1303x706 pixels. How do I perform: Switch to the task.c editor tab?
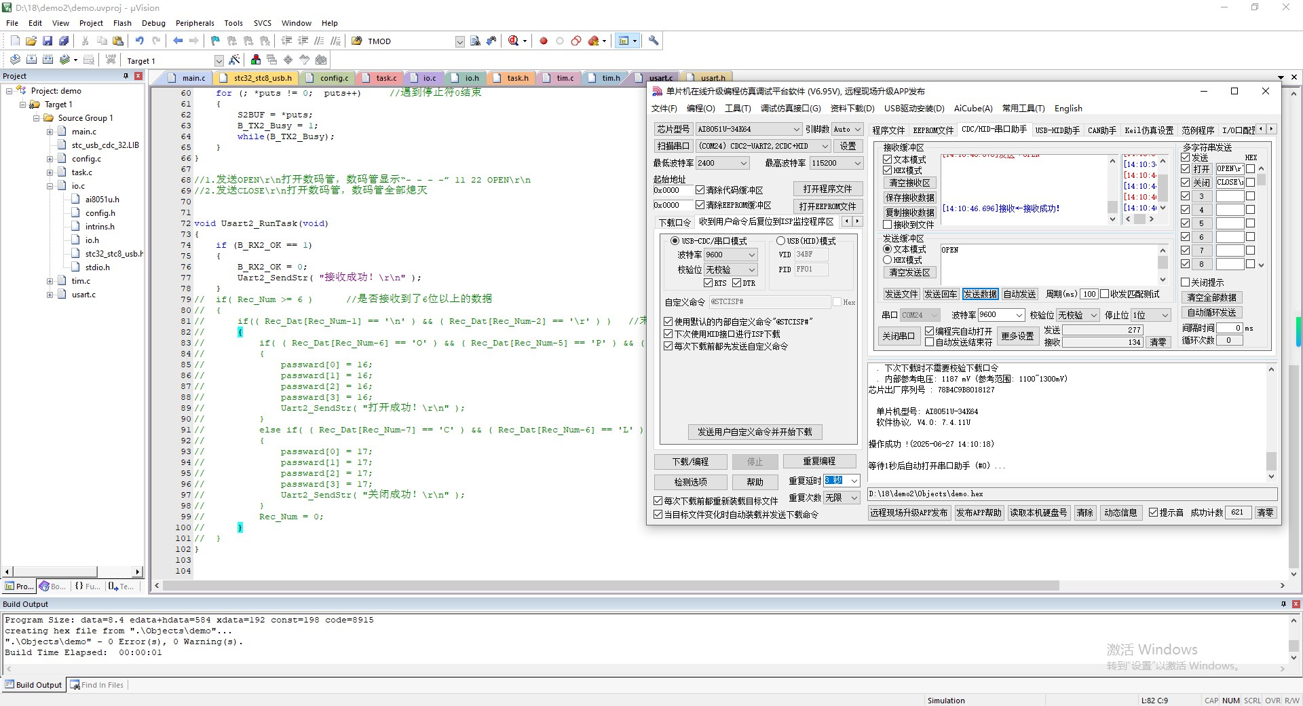(385, 78)
